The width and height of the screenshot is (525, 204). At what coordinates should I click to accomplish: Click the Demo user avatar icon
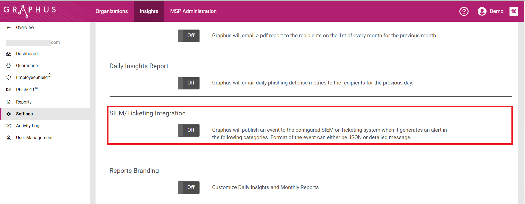coord(482,11)
